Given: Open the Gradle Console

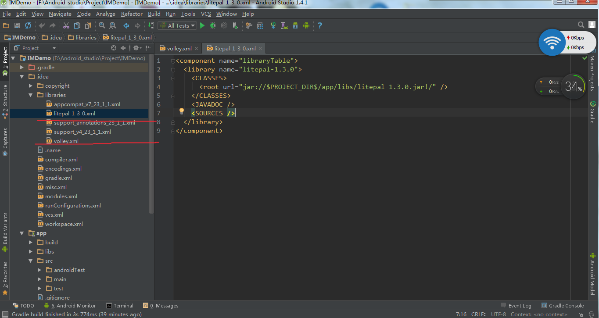Looking at the screenshot, I should [562, 306].
